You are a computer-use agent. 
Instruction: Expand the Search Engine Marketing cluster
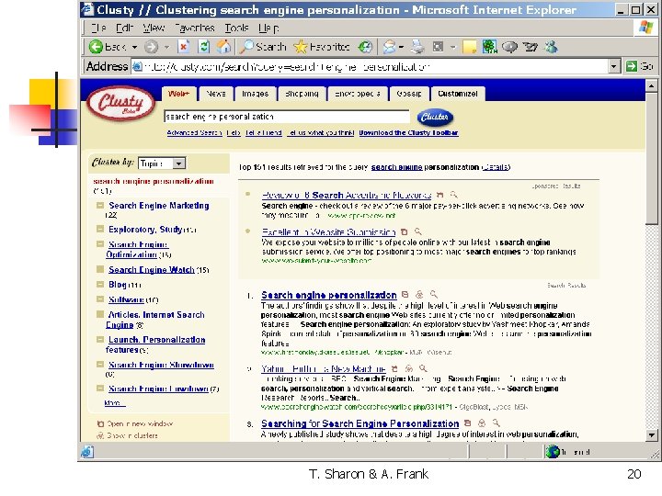click(x=100, y=206)
